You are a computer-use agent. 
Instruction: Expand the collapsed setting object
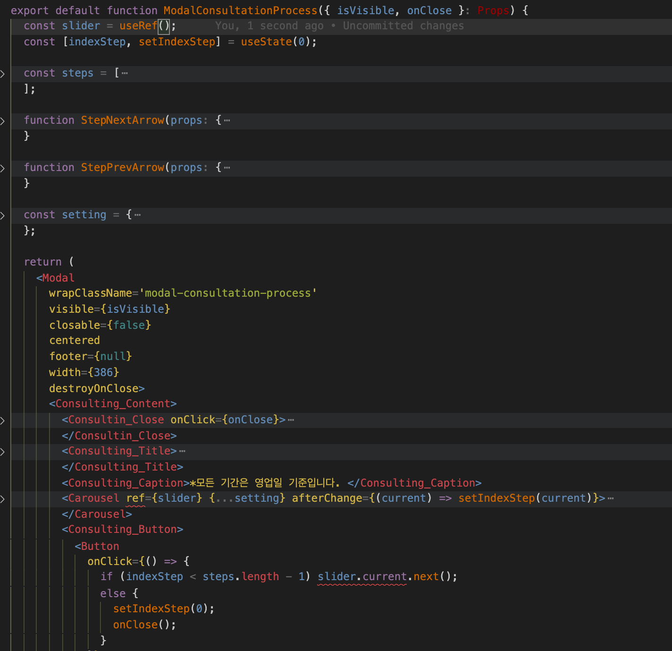point(3,215)
